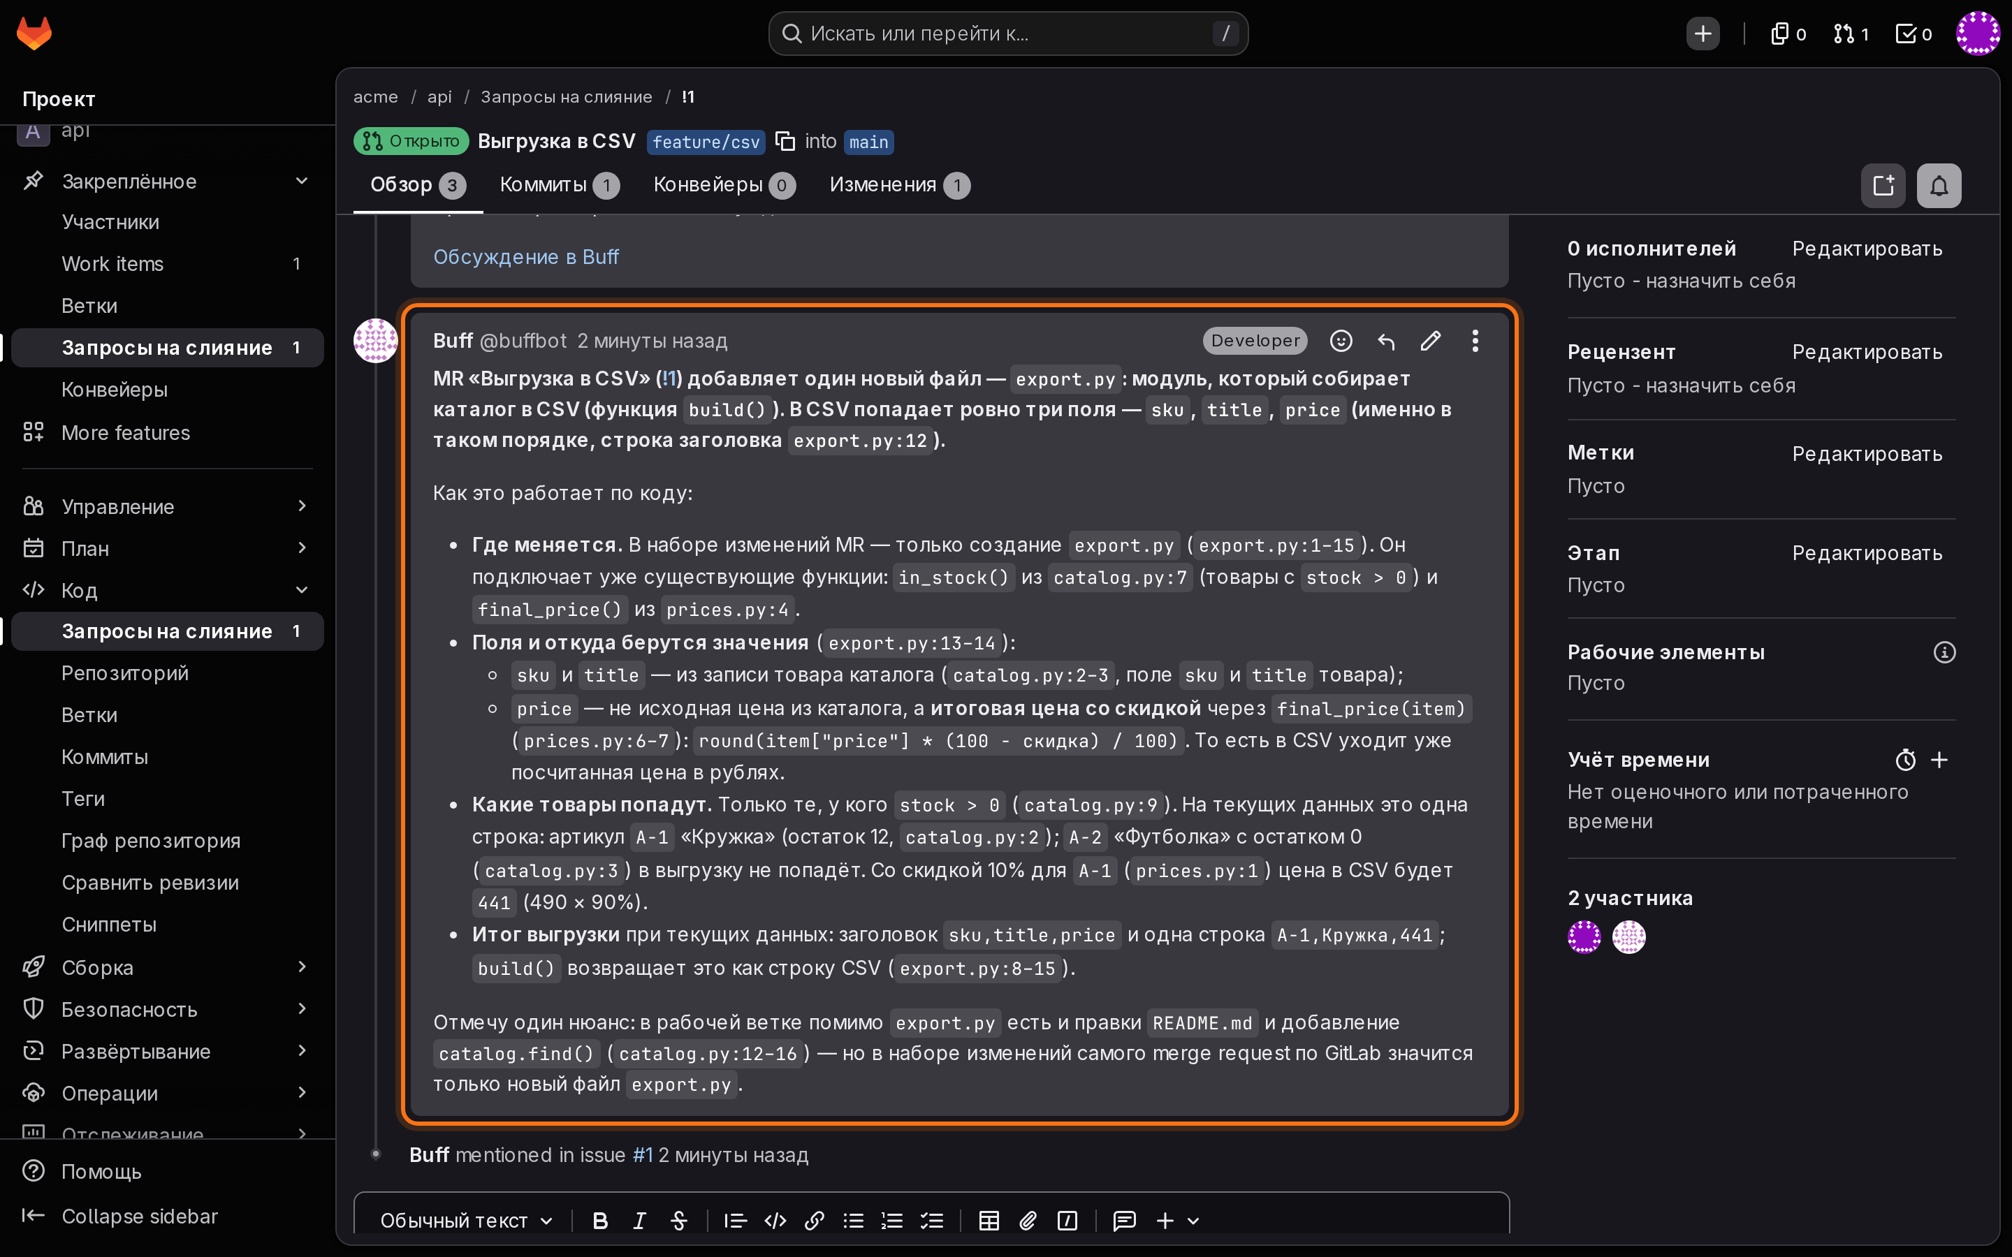The height and width of the screenshot is (1257, 2012).
Task: Add emoji reaction to Buff's comment
Action: click(x=1341, y=341)
